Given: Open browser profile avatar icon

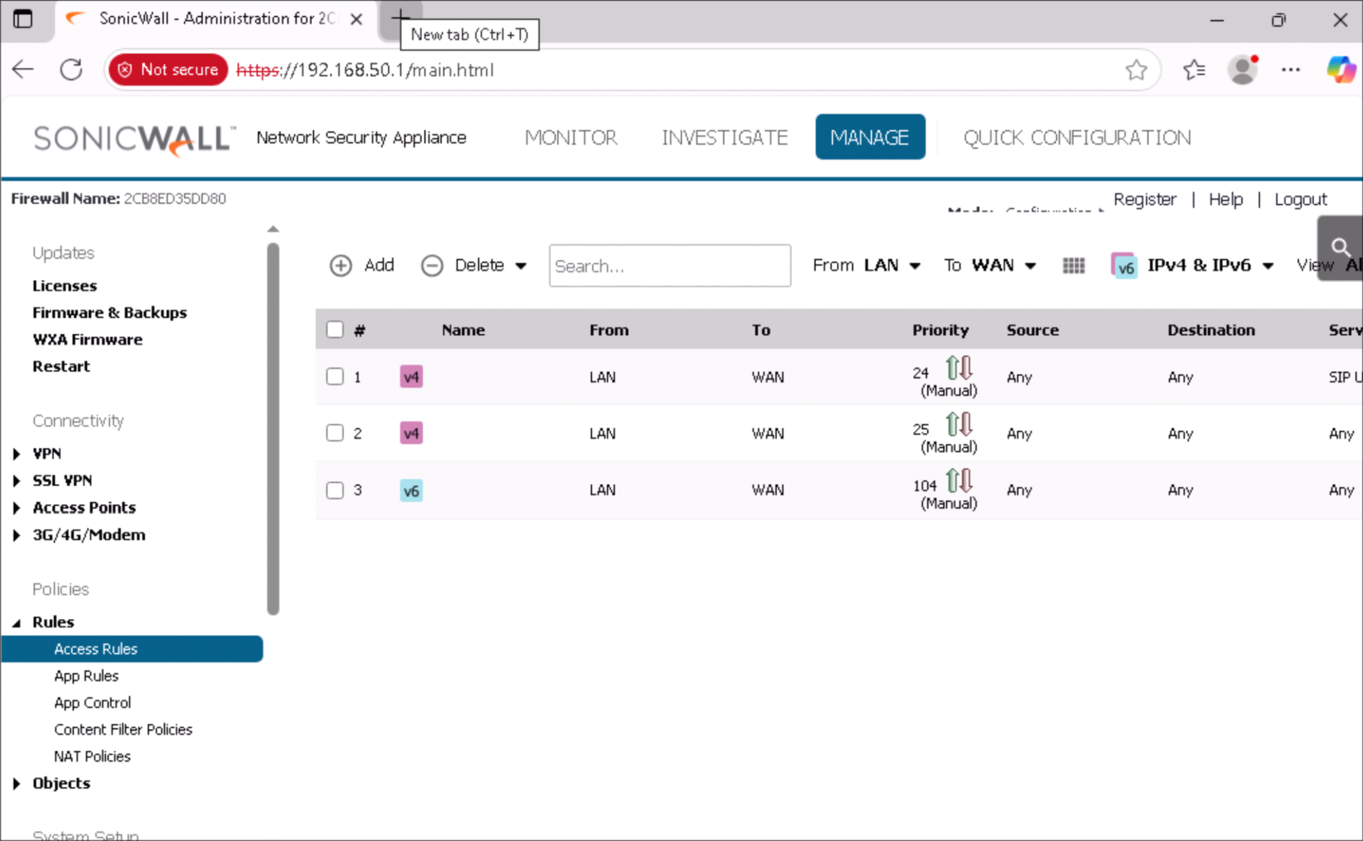Looking at the screenshot, I should (1243, 70).
